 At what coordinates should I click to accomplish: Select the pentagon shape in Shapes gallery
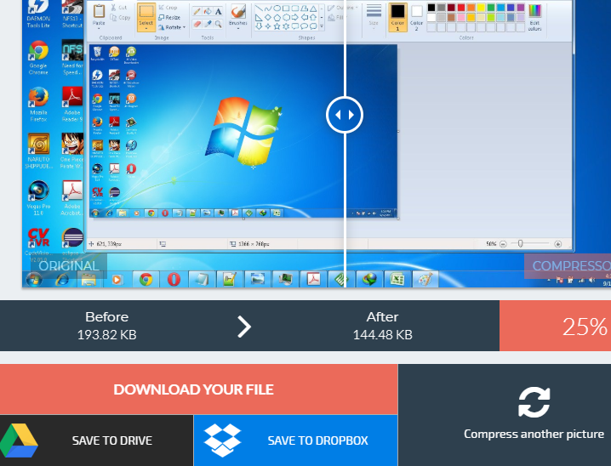coord(277,17)
